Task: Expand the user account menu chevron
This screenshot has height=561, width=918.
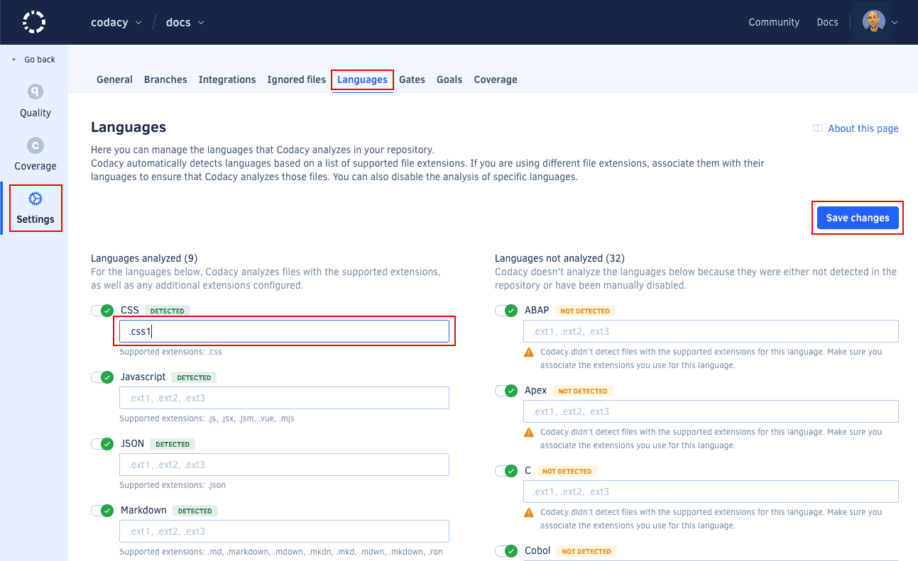Action: coord(894,22)
